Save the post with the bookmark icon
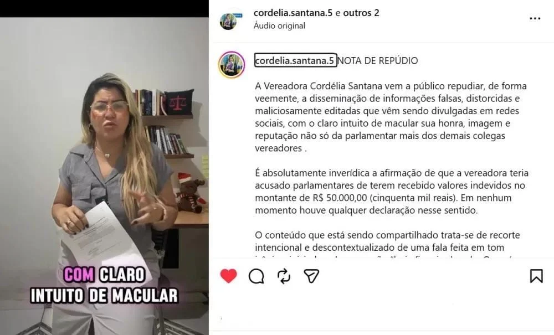Image resolution: width=554 pixels, height=335 pixels. 536,276
